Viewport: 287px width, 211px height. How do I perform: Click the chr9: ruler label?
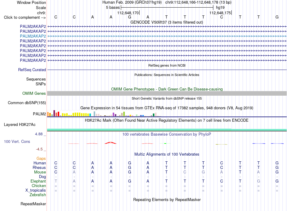point(41,13)
